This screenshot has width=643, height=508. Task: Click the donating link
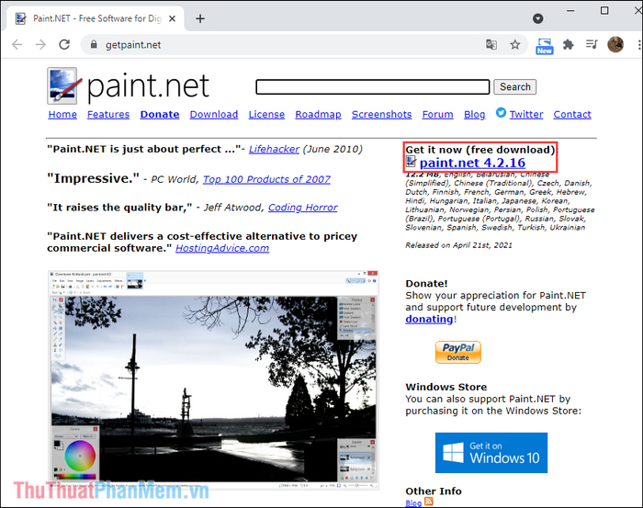coord(429,319)
